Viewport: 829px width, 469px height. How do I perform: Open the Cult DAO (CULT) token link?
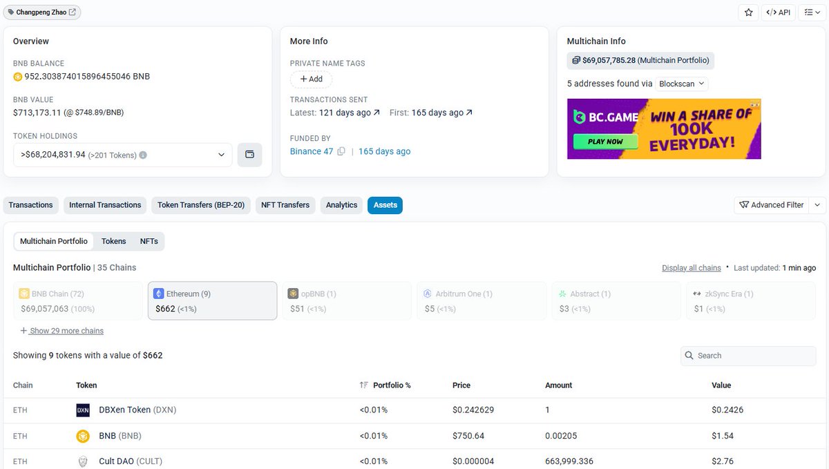pyautogui.click(x=131, y=461)
